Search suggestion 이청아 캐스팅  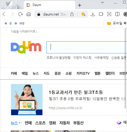pos(82,58)
